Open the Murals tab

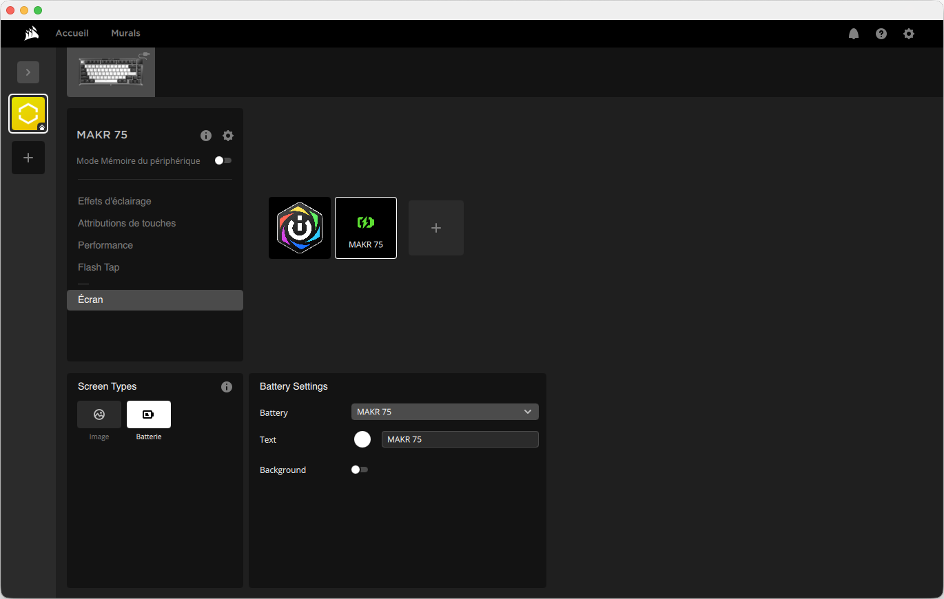(125, 33)
